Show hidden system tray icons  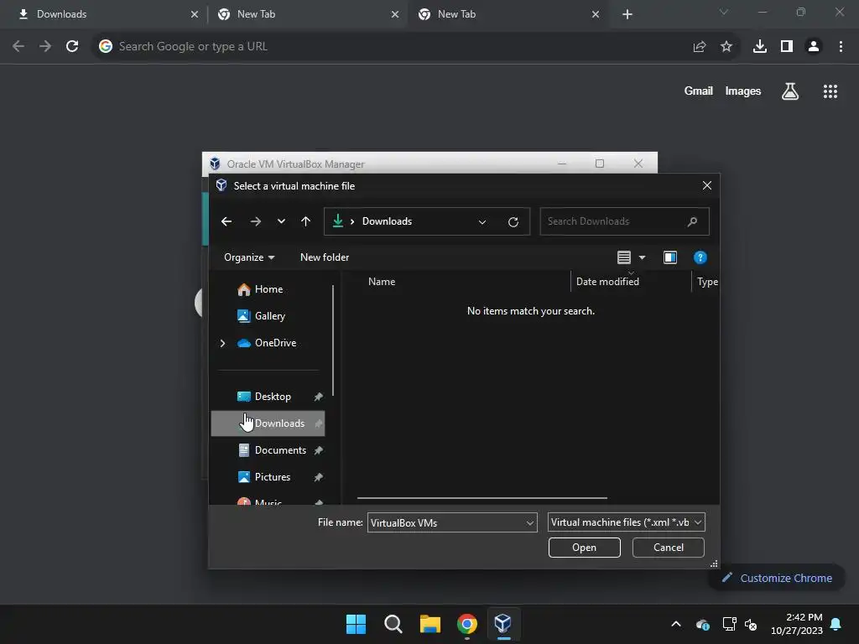tap(676, 624)
